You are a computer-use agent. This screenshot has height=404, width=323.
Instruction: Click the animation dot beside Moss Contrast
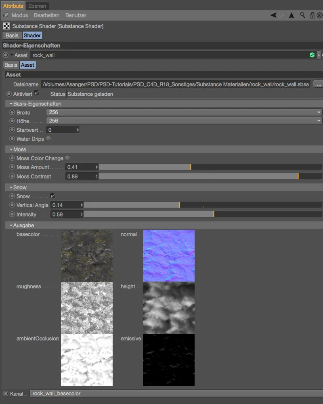point(12,176)
